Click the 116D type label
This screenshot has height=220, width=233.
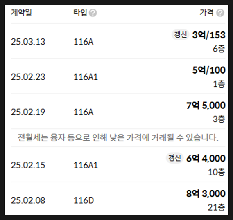84,200
